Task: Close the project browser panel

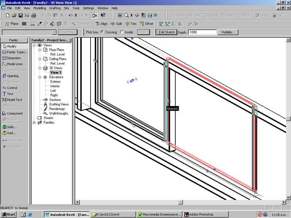Action: coord(70,40)
